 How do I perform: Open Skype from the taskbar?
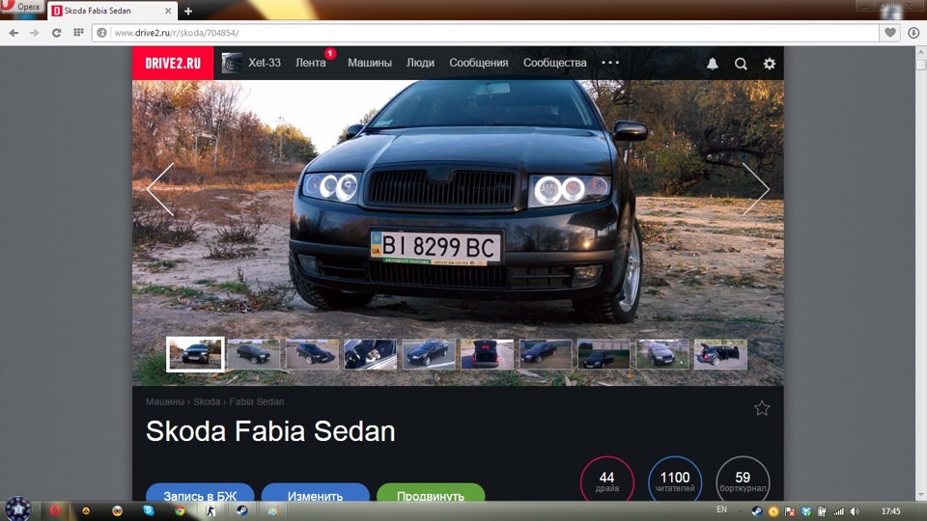point(149,510)
